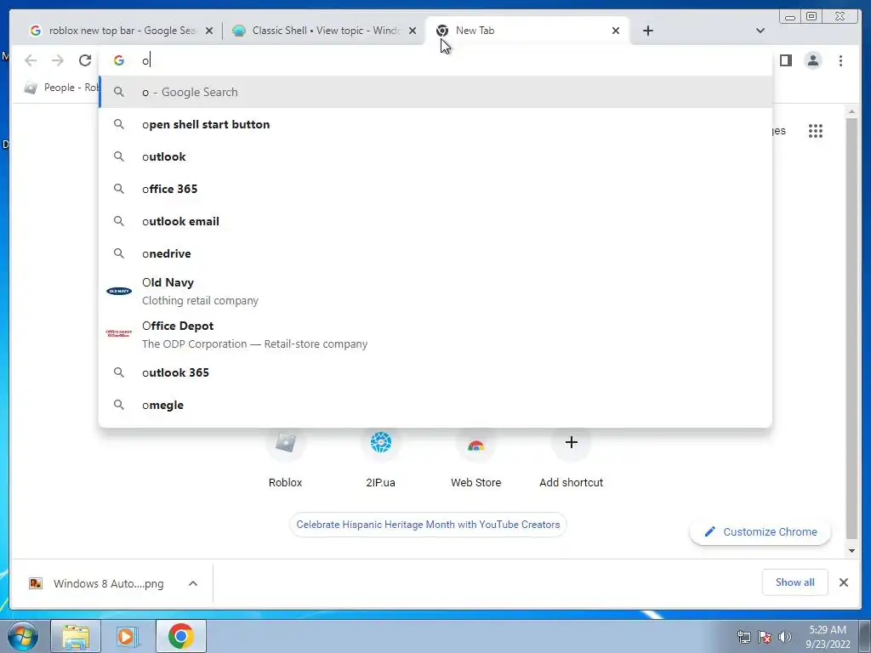Close the New Tab tab

(x=616, y=31)
